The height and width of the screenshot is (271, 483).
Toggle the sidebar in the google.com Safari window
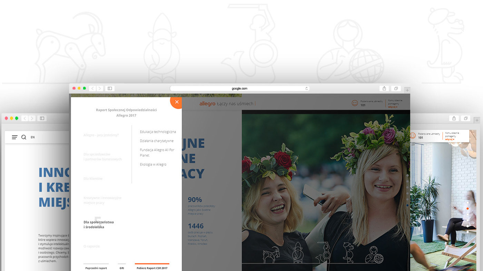(110, 88)
